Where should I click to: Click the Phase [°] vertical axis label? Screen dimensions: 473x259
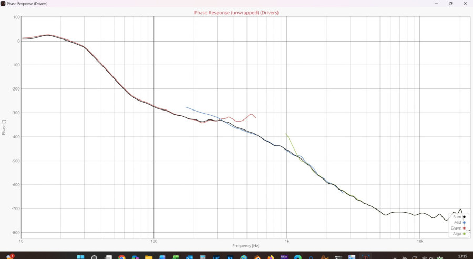pyautogui.click(x=4, y=127)
